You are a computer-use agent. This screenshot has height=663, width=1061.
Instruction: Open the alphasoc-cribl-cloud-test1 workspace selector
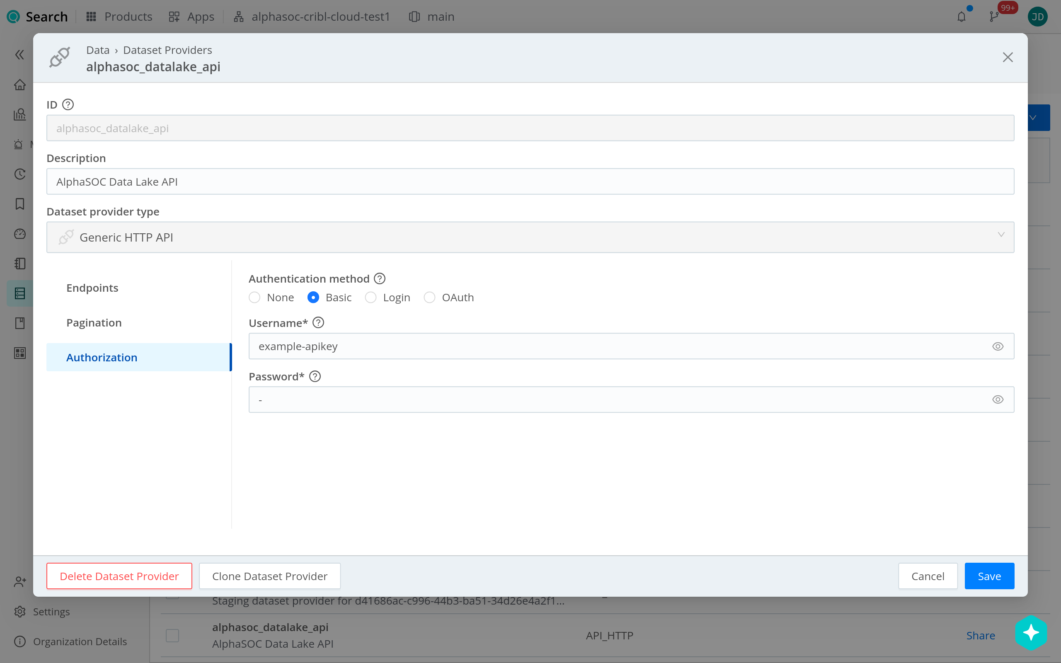coord(312,17)
